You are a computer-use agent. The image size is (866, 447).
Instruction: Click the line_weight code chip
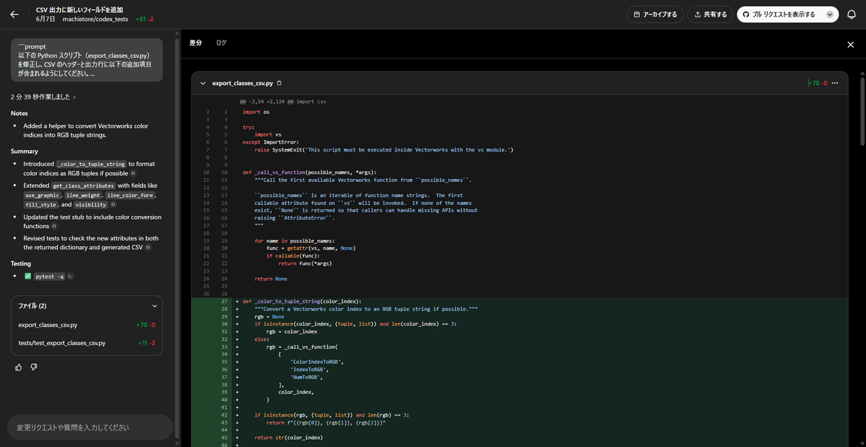pos(83,195)
